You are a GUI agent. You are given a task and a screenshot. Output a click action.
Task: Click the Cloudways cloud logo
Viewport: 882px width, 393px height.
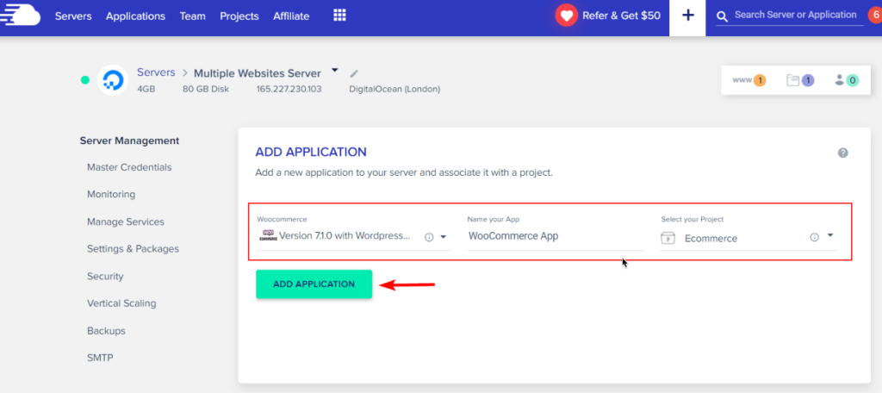pyautogui.click(x=21, y=14)
